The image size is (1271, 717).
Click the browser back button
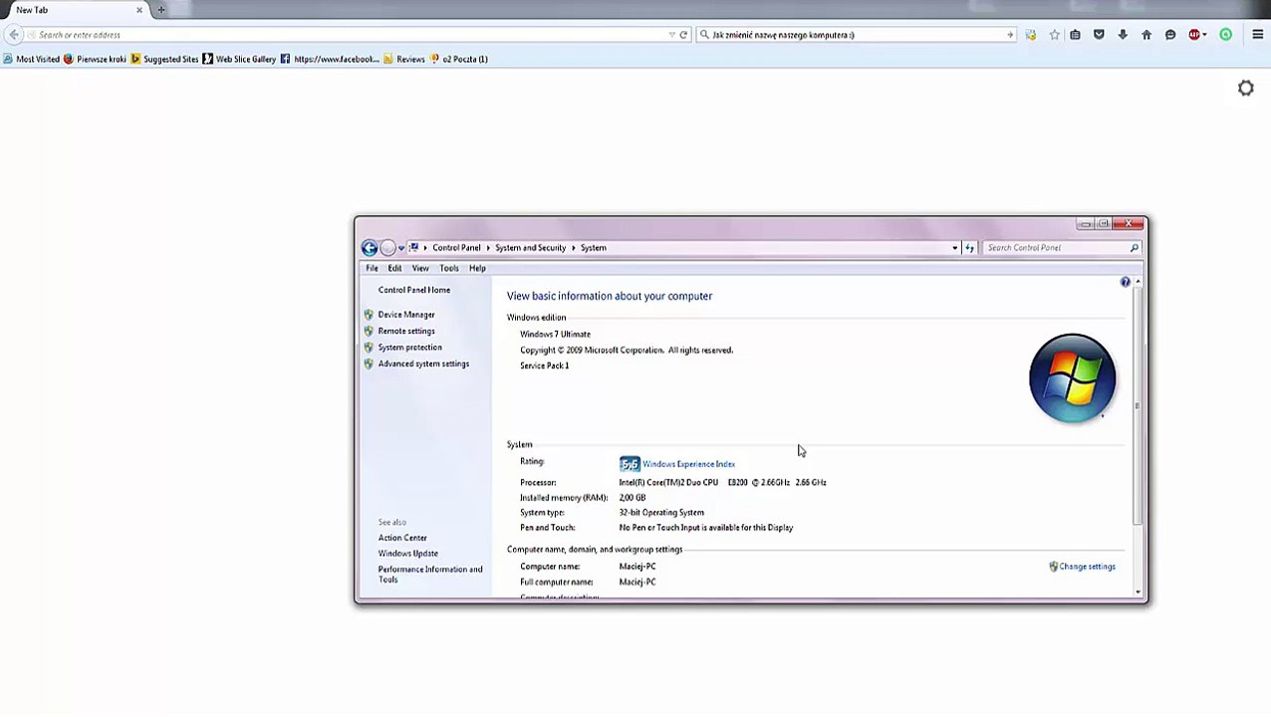[14, 35]
